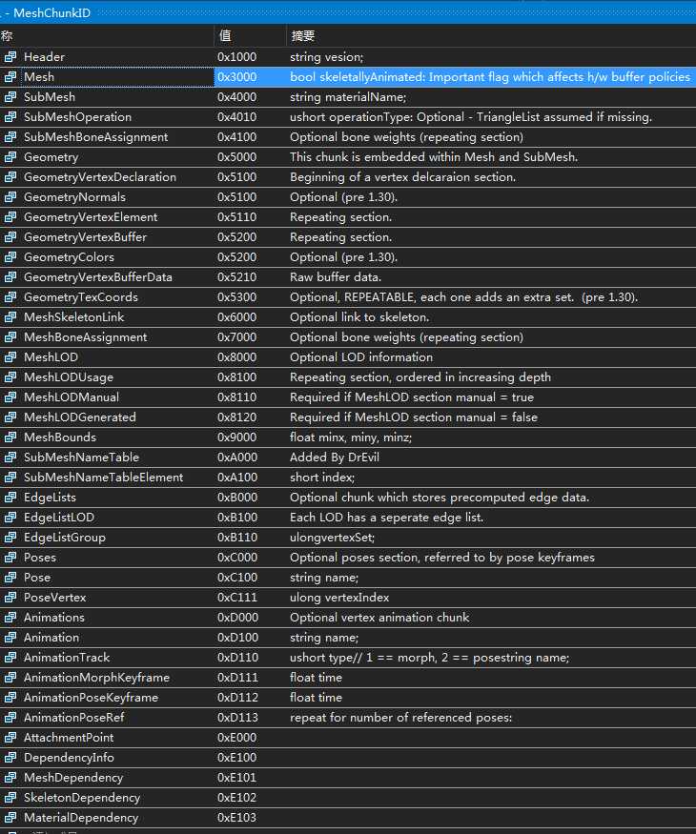The image size is (696, 834).
Task: Click summary 'Added By DrEvil'
Action: 335,458
